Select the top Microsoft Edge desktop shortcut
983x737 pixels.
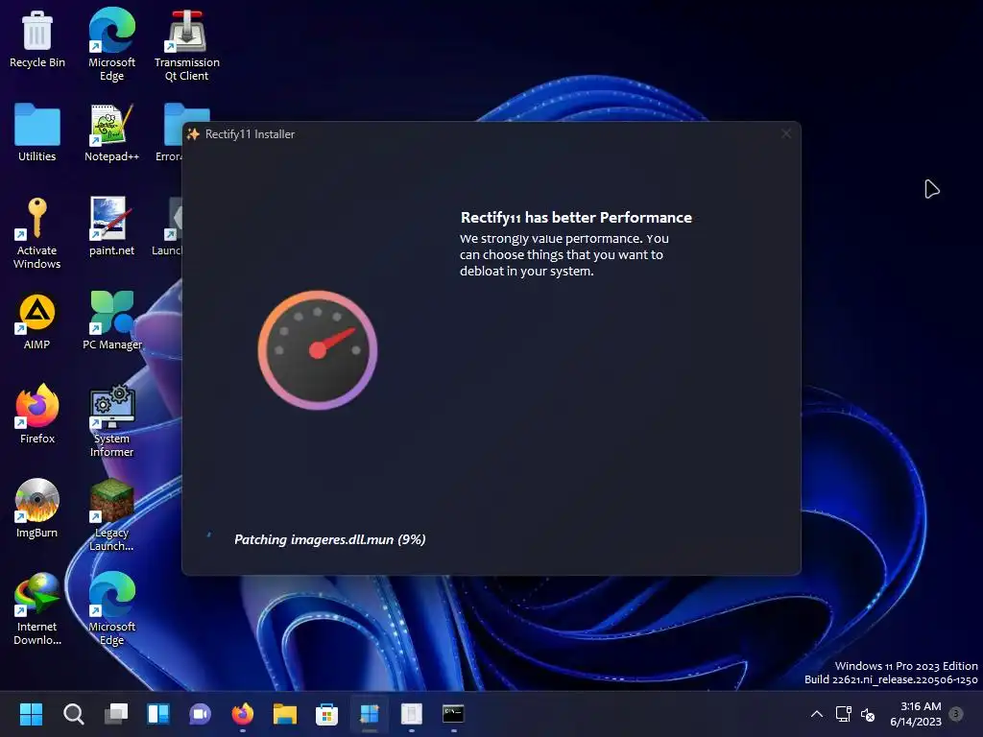[x=111, y=44]
